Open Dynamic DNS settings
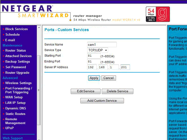This screenshot has height=140, width=187. (x=16, y=109)
